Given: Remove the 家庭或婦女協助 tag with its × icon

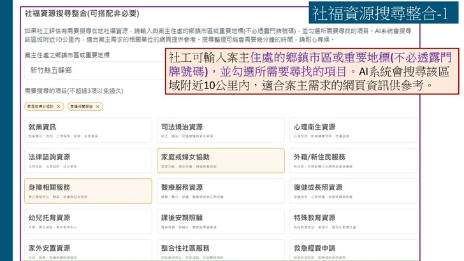Looking at the screenshot, I should tap(59, 106).
